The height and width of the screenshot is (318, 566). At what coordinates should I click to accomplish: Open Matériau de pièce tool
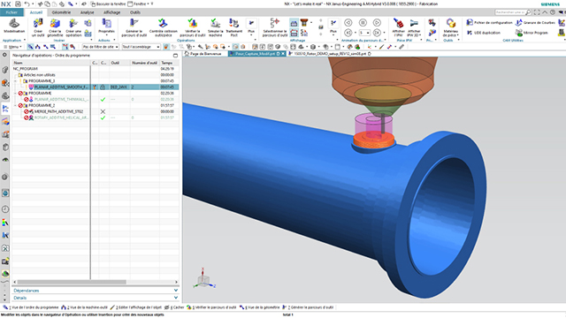pos(450,28)
